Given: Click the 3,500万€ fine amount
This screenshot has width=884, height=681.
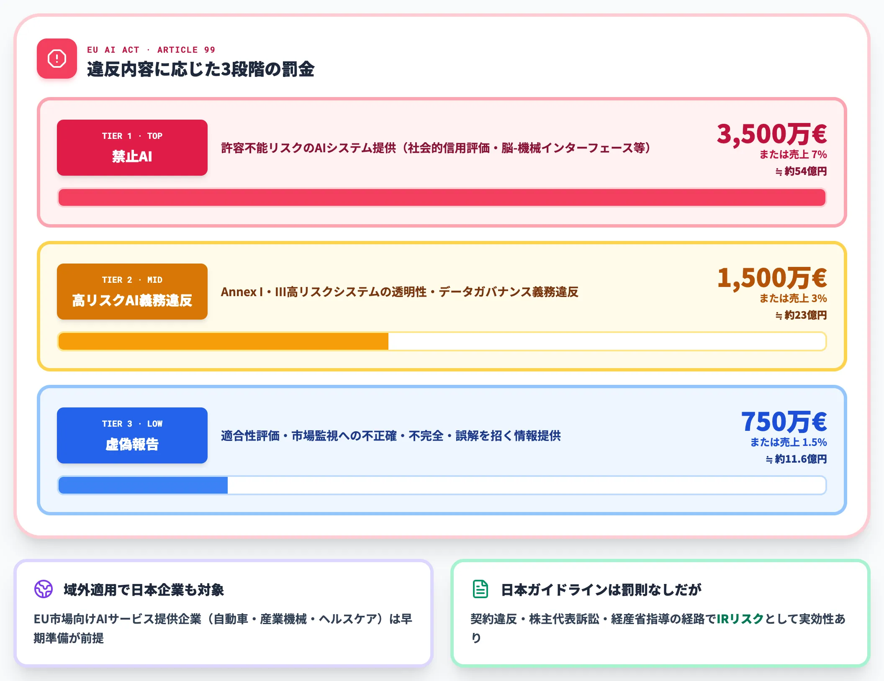Looking at the screenshot, I should [772, 134].
